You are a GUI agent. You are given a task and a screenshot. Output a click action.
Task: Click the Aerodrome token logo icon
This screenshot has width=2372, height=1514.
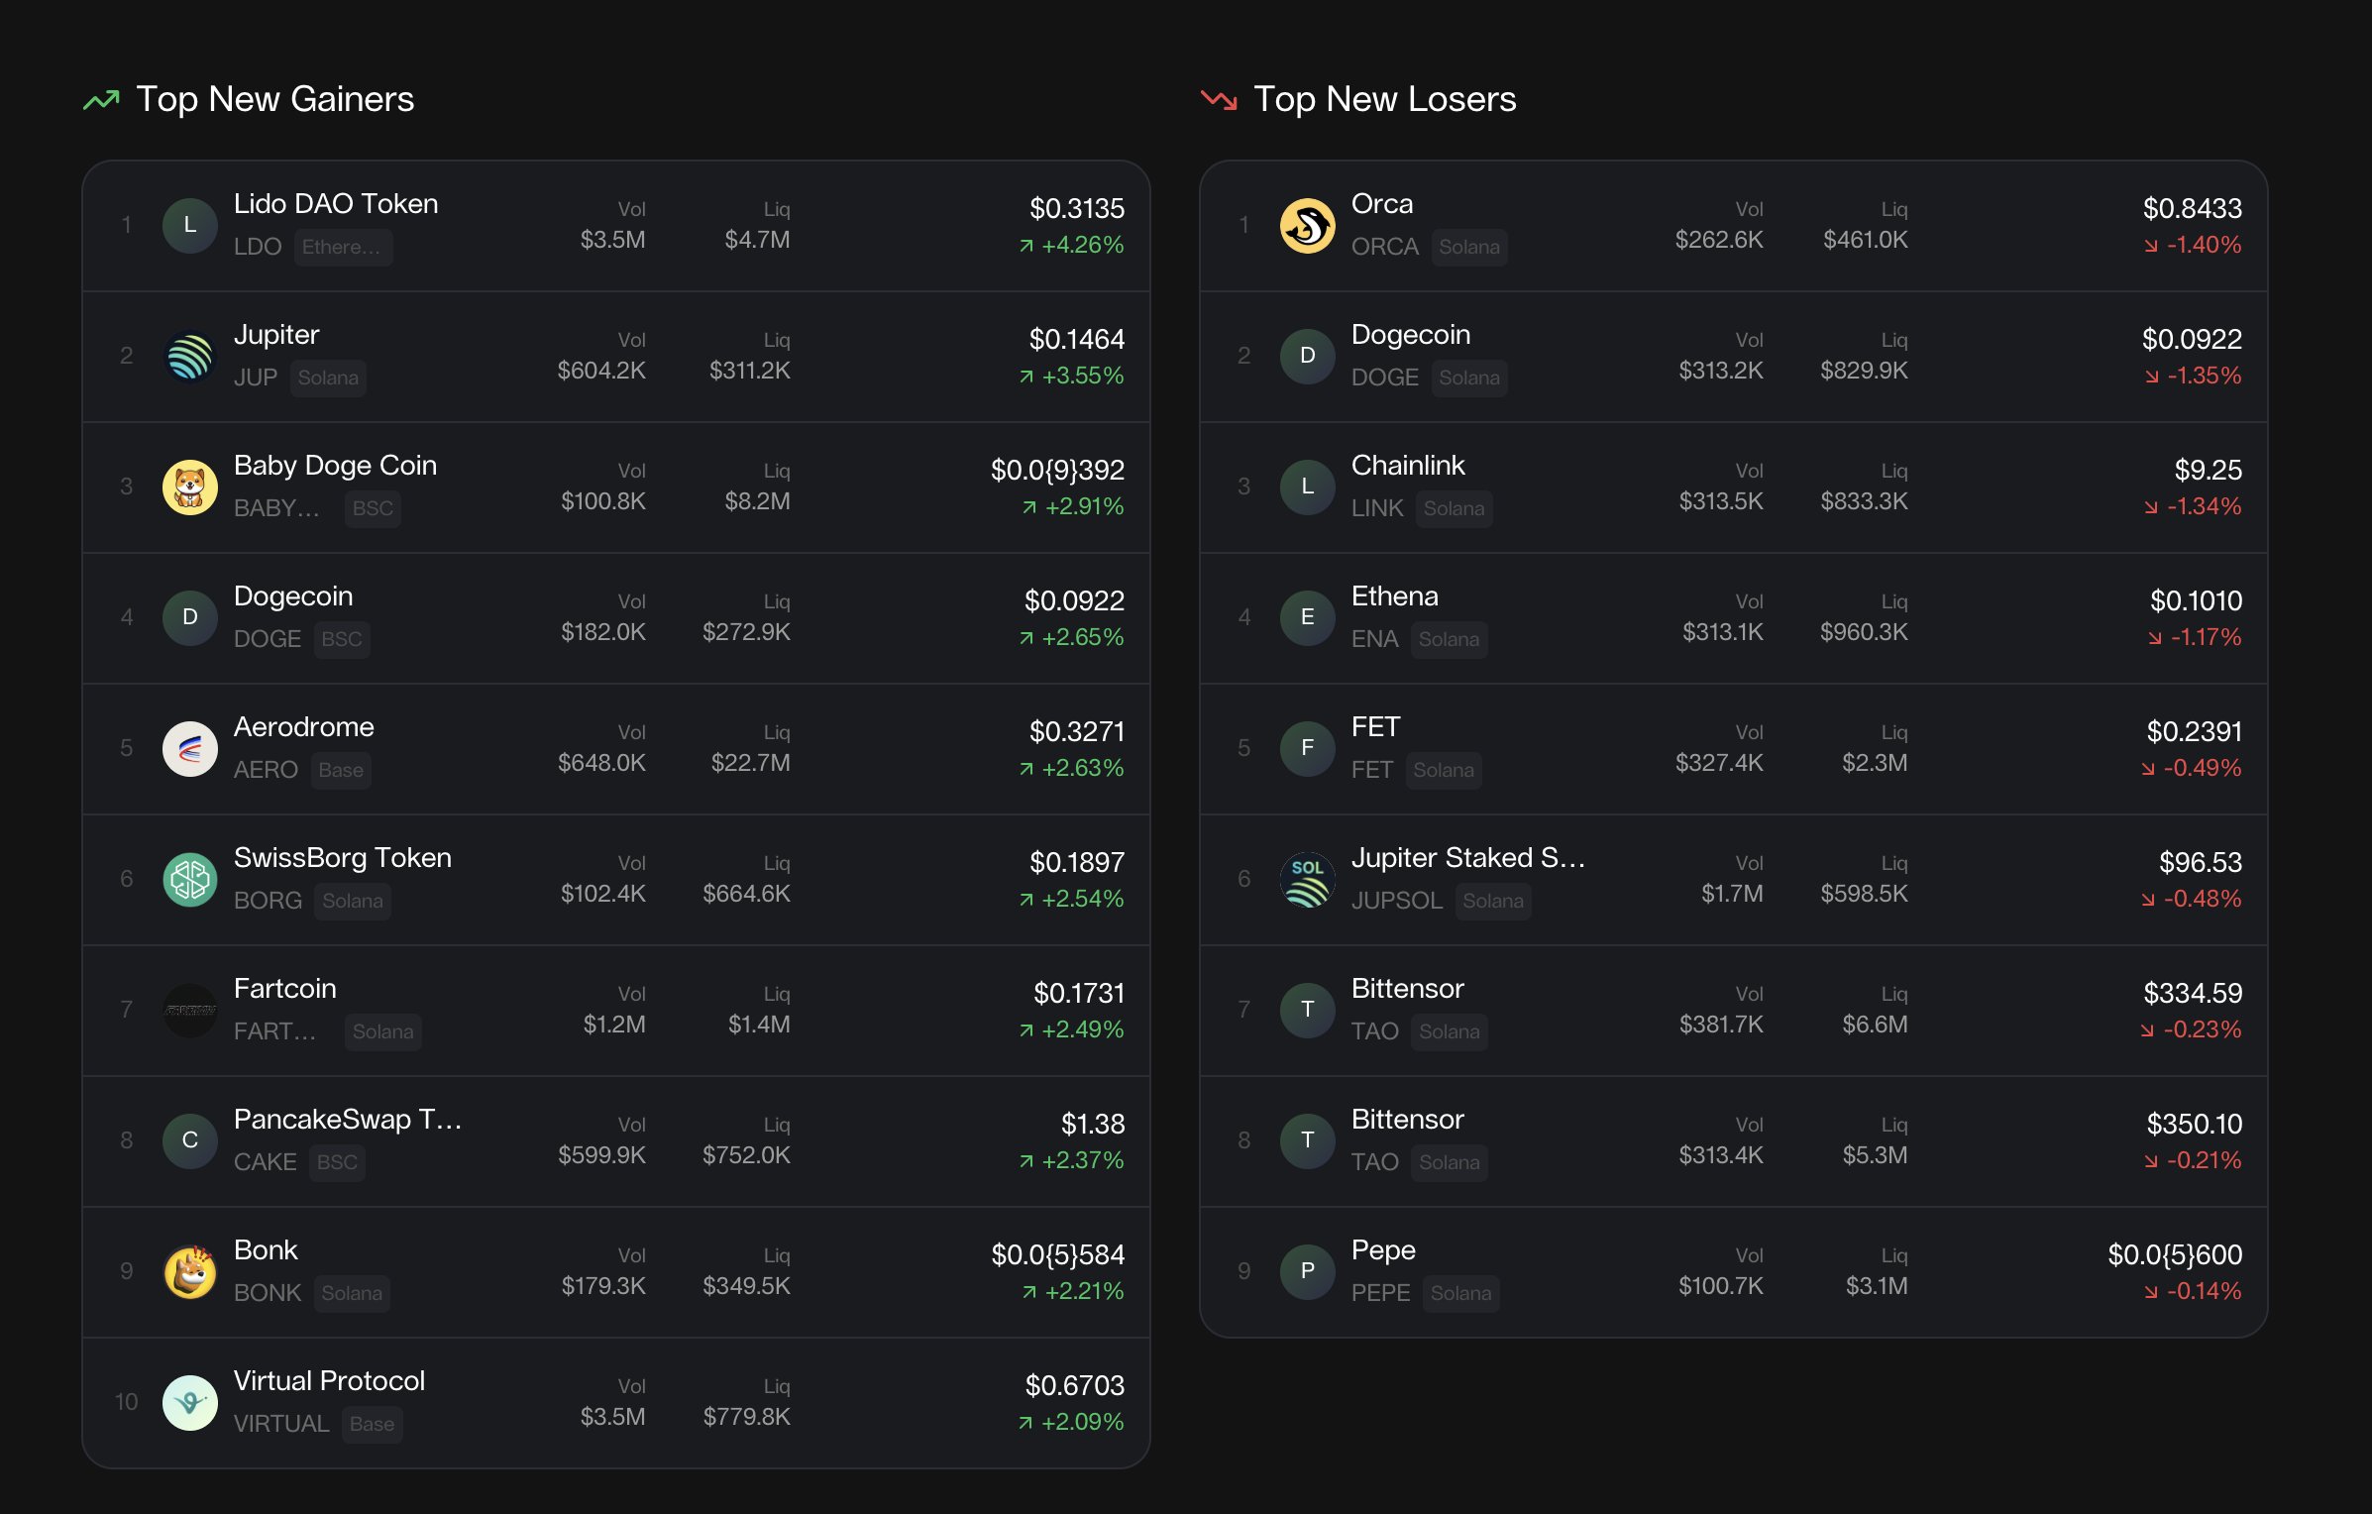pos(189,748)
